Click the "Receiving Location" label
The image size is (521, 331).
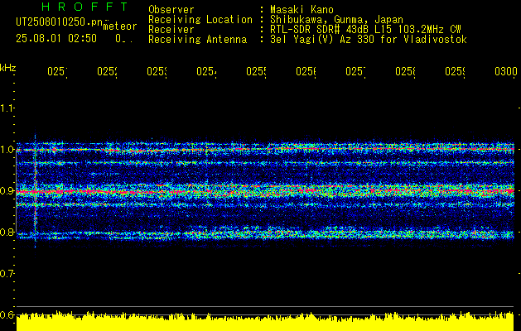(x=200, y=20)
